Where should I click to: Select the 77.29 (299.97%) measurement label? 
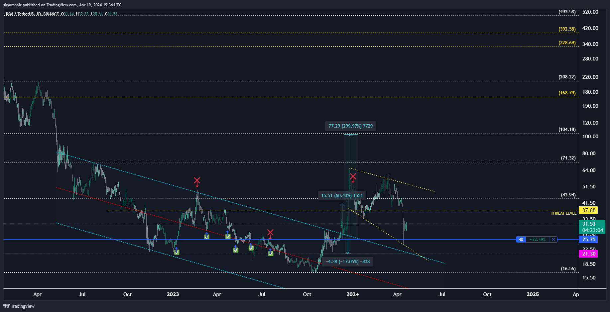click(351, 126)
